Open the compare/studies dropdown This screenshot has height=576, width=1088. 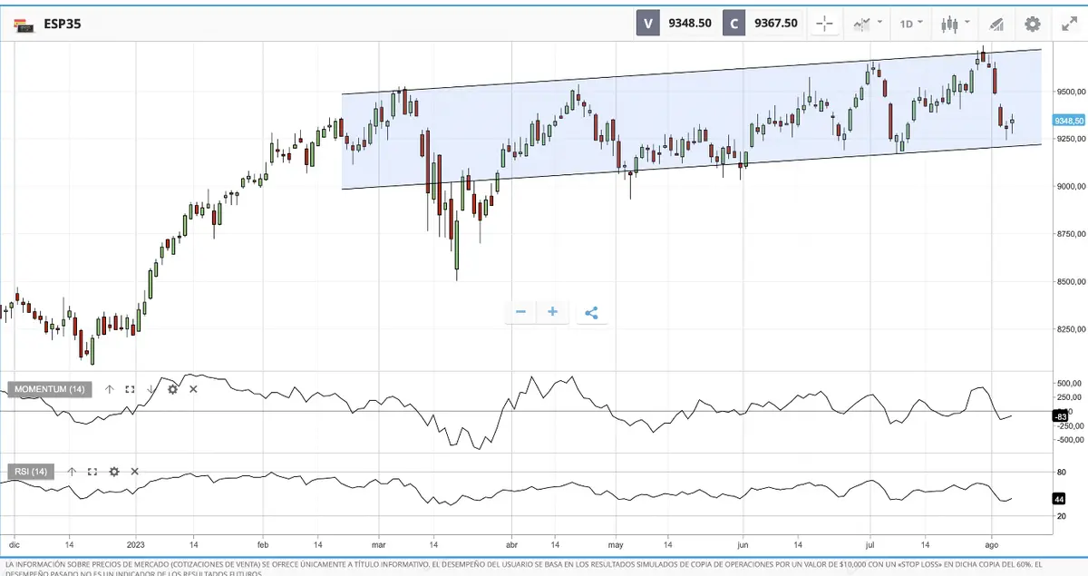coord(868,24)
